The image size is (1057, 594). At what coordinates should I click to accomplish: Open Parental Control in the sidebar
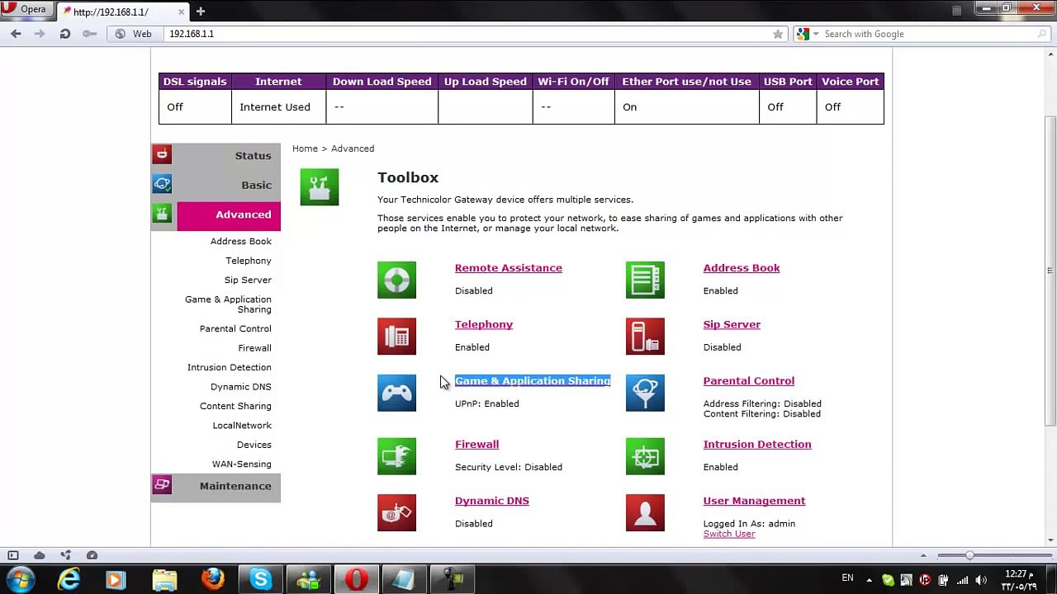pos(235,328)
